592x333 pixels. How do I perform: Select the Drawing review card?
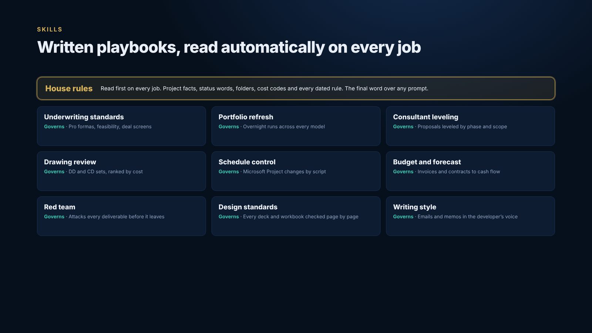click(121, 171)
